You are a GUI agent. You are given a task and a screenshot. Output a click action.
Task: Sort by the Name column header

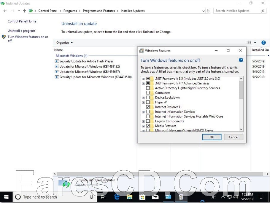click(58, 50)
